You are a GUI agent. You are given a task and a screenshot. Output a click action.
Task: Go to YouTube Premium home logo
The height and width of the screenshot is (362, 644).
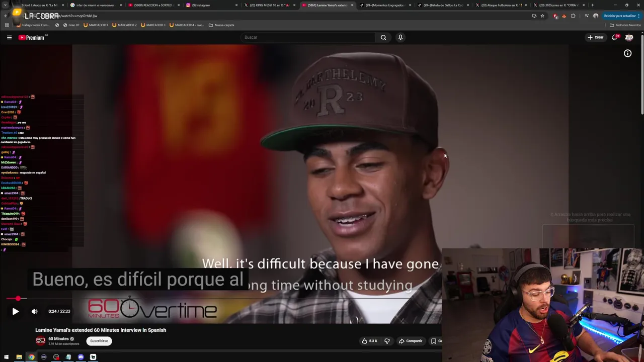(32, 37)
